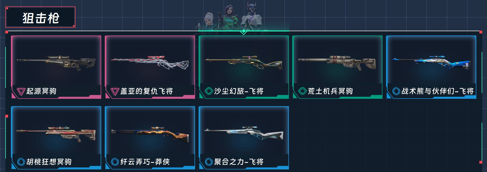Click the pink triangle icon beside 起源冥驹
The height and width of the screenshot is (172, 487).
point(21,91)
